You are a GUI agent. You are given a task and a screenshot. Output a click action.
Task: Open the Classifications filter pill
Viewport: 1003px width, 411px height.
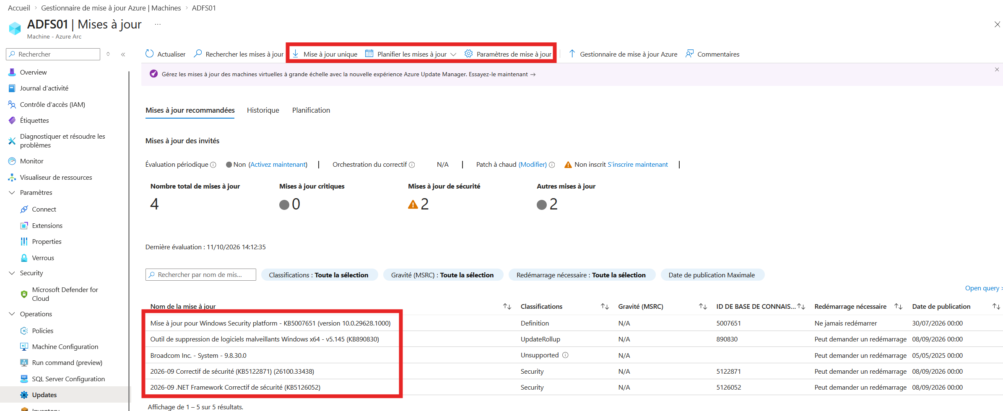[319, 275]
